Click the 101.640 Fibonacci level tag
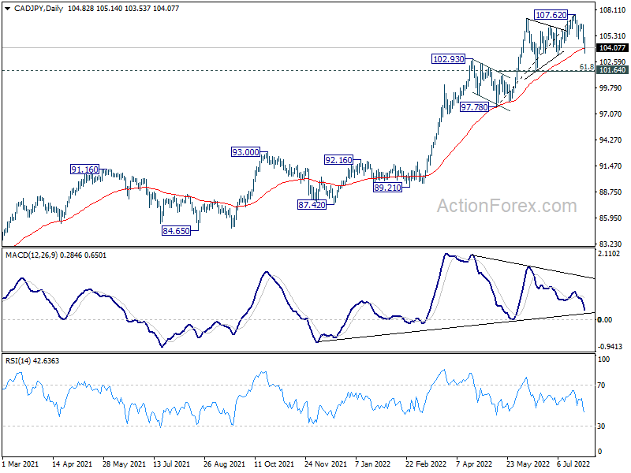This screenshot has height=473, width=631. tap(613, 70)
